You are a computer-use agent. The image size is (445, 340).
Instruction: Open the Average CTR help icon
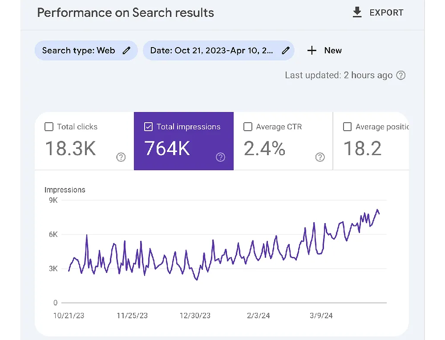pos(320,157)
